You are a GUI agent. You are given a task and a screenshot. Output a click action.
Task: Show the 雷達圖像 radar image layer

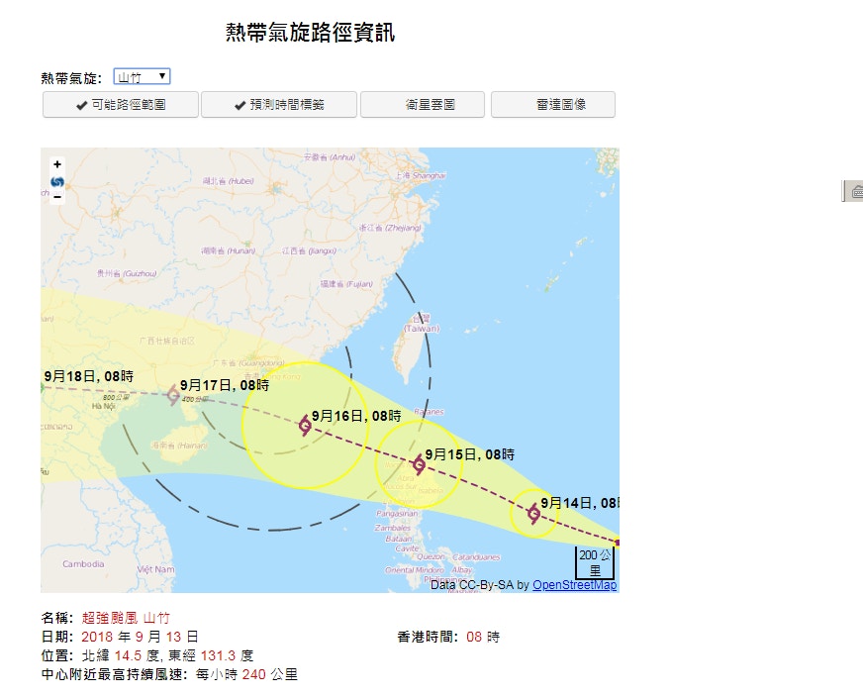point(553,105)
